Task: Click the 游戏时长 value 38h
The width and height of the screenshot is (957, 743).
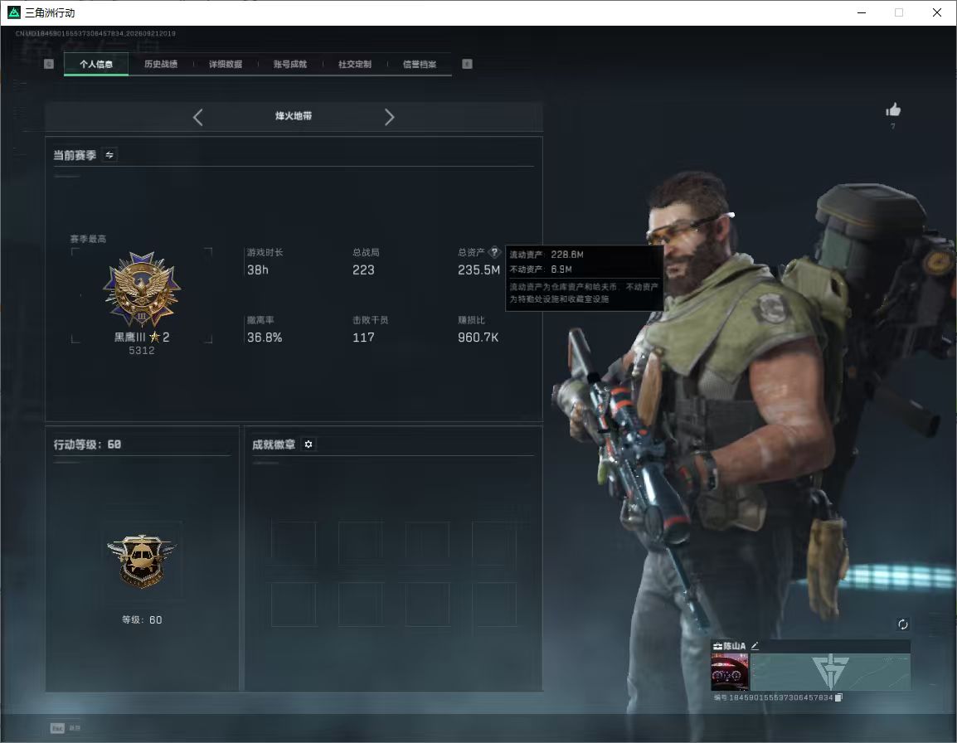Action: click(258, 270)
